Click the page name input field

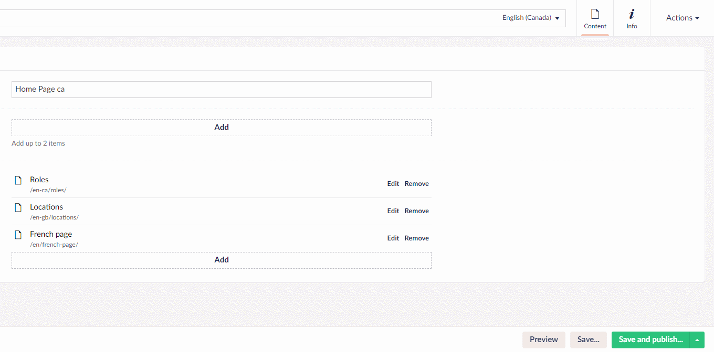pos(222,89)
